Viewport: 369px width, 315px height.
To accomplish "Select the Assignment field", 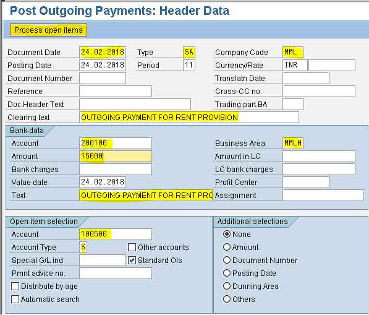I will [323, 195].
